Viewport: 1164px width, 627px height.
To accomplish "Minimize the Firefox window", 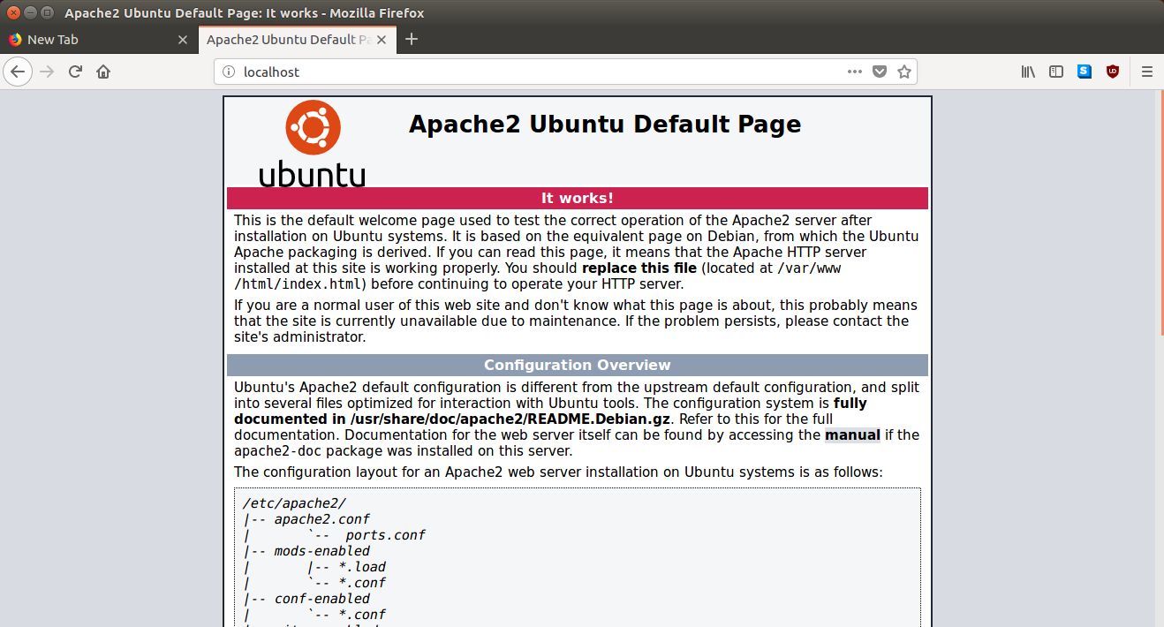I will point(31,13).
